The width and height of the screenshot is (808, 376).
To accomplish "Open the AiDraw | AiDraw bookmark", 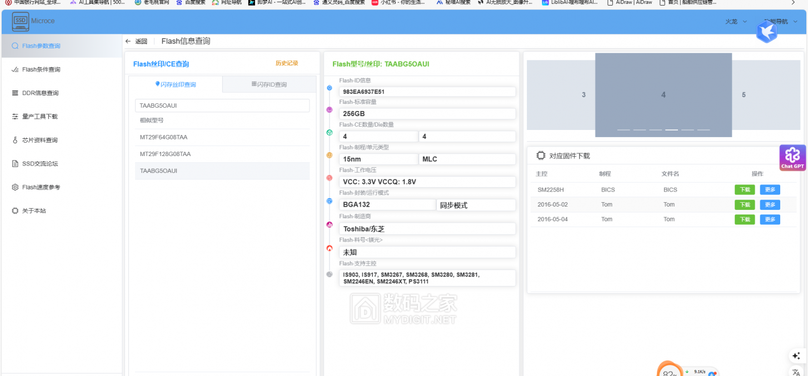I will [629, 2].
